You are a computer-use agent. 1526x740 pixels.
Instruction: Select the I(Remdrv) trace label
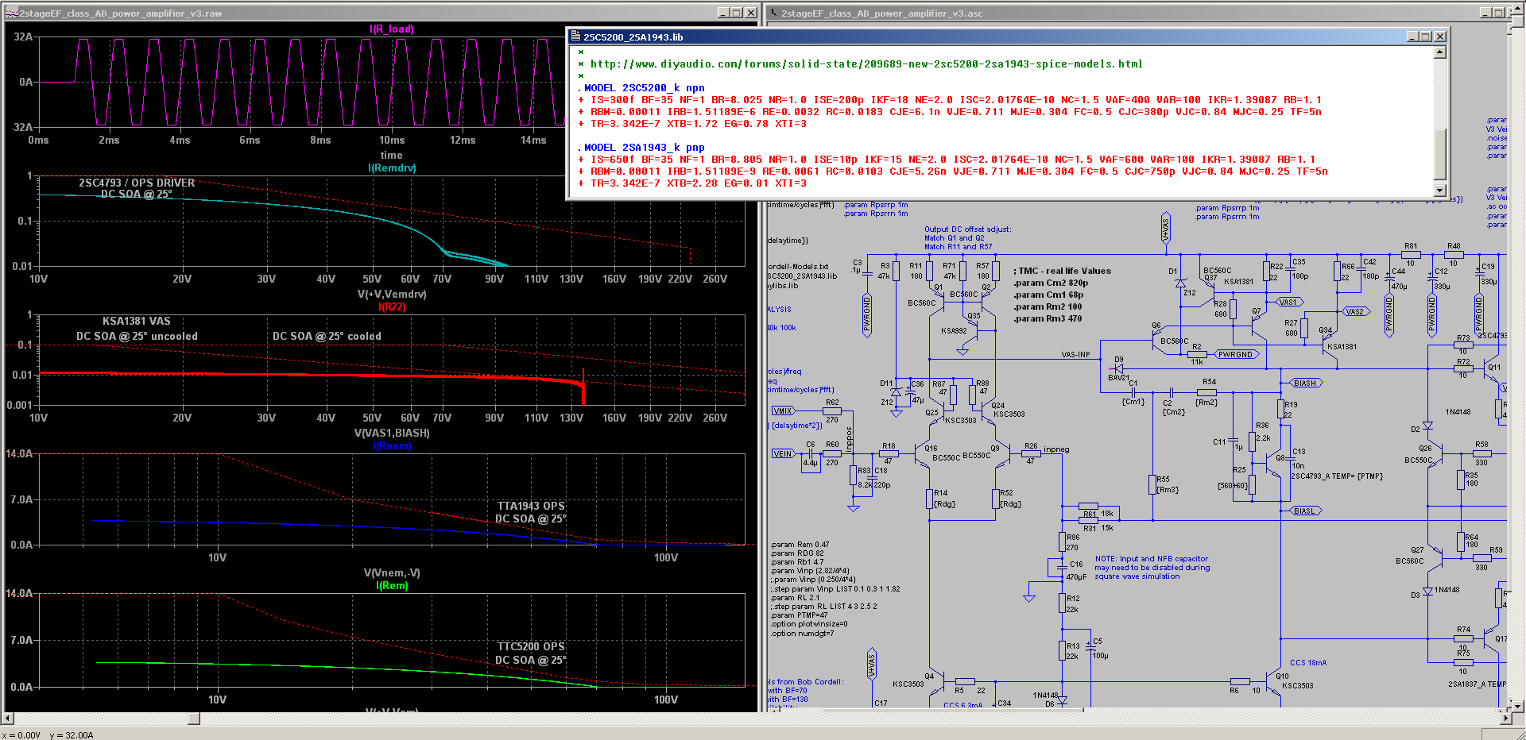coord(392,168)
